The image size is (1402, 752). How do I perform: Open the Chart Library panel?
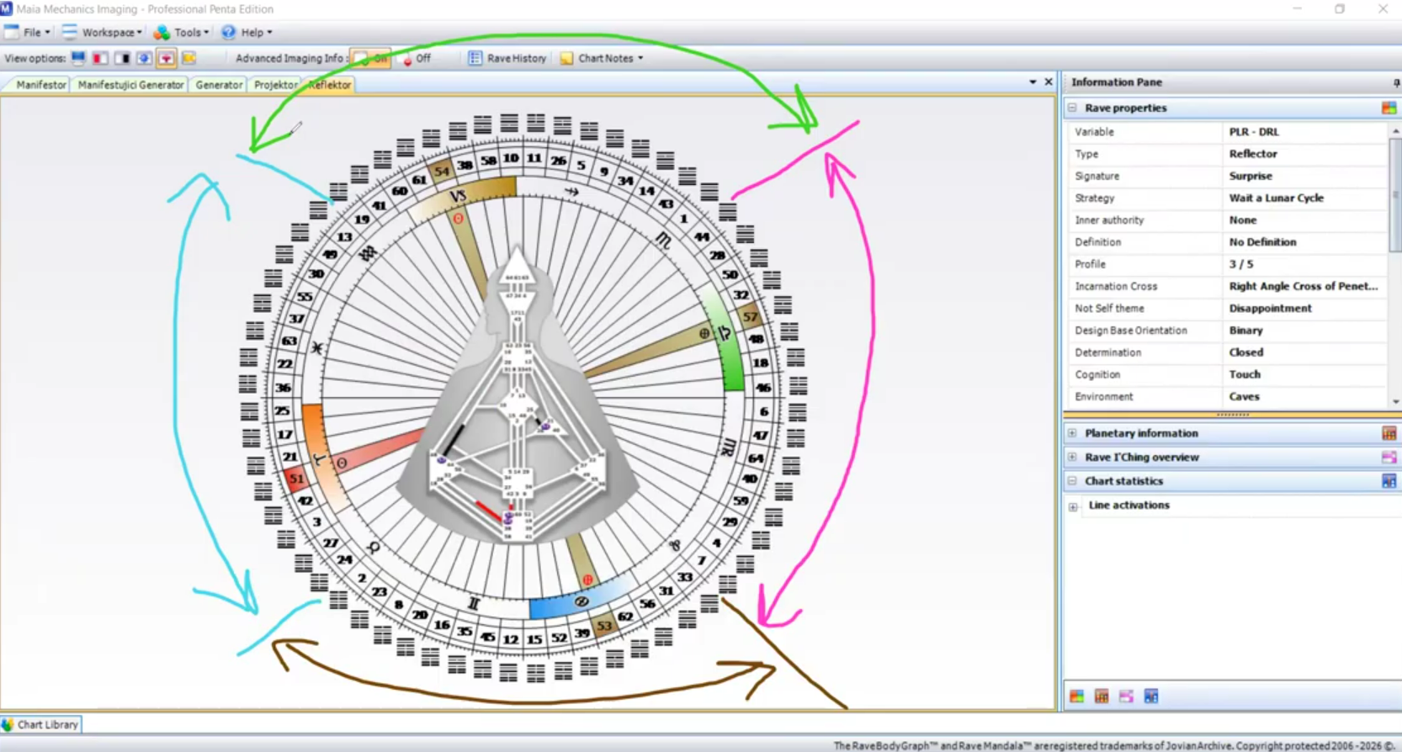(x=40, y=724)
